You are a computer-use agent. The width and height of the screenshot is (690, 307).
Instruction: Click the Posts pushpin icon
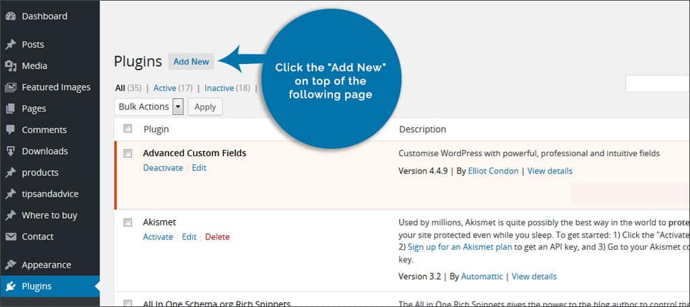point(11,44)
